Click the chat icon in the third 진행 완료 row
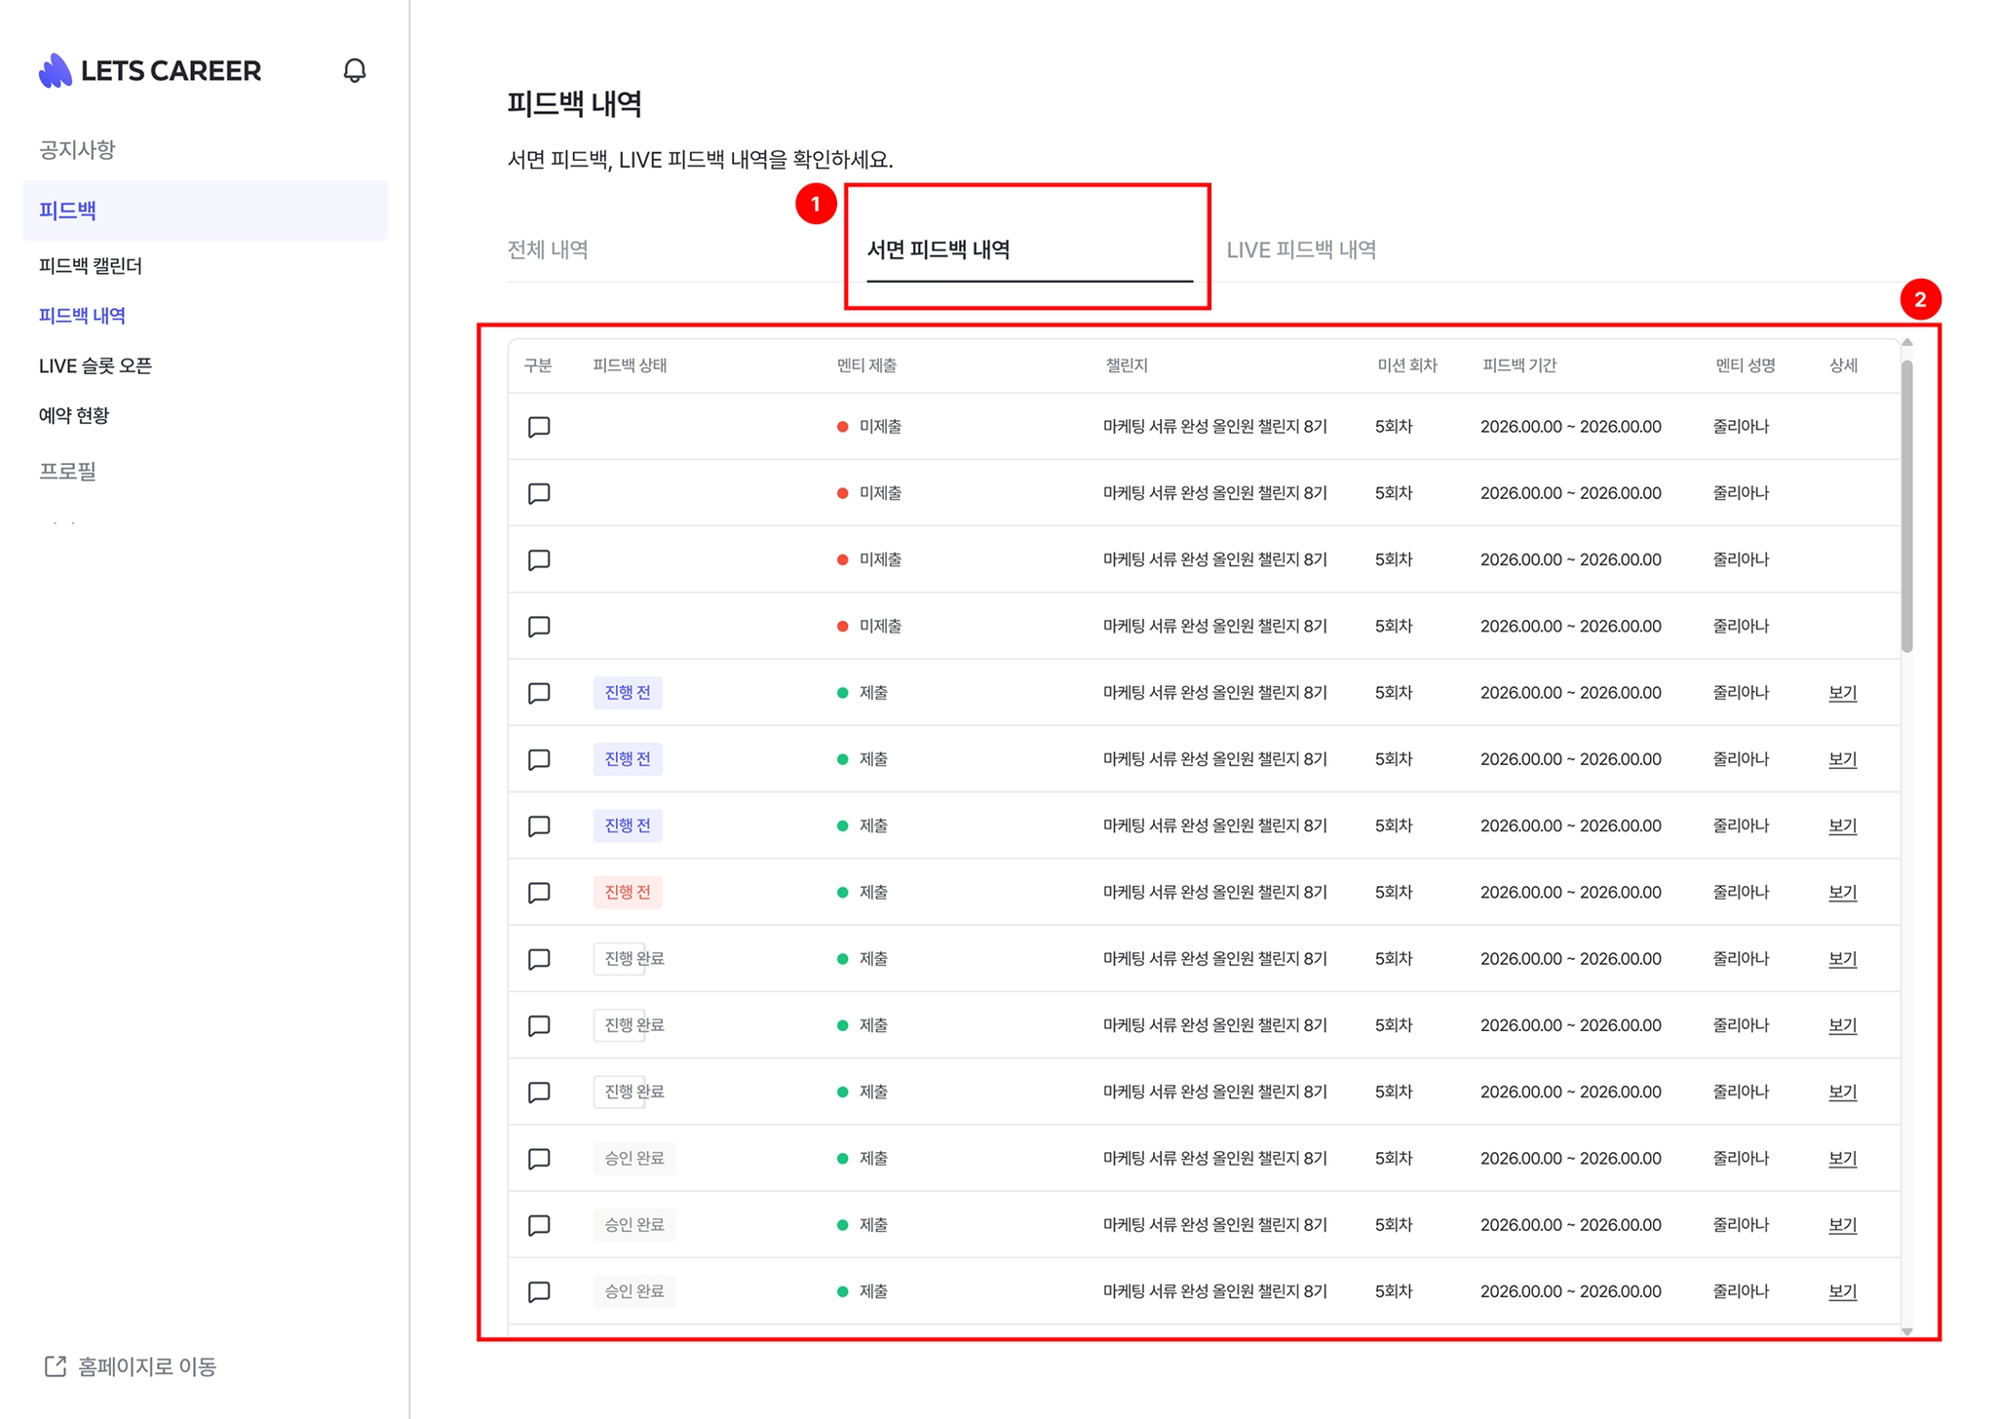Screen dimensions: 1996x1419 tap(539, 1092)
